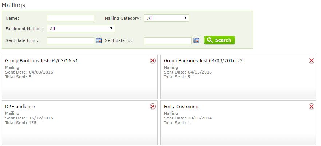Select the D2E audience mailing card
Screen dimensions: 321x146
[80, 123]
